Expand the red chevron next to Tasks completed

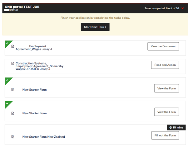(183, 8)
